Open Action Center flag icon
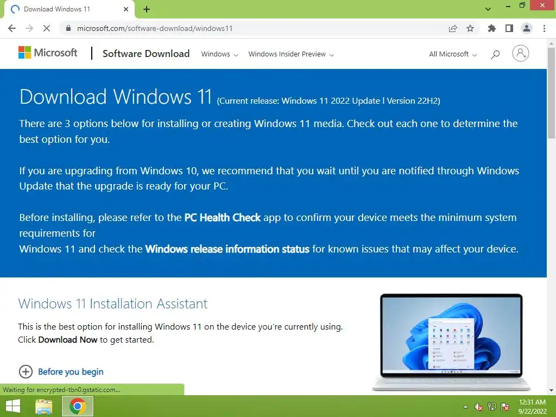The width and height of the screenshot is (556, 417). [x=505, y=407]
